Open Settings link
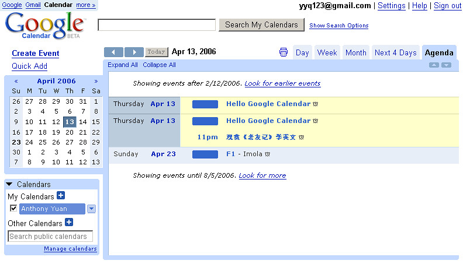Image resolution: width=463 pixels, height=264 pixels. pyautogui.click(x=391, y=6)
